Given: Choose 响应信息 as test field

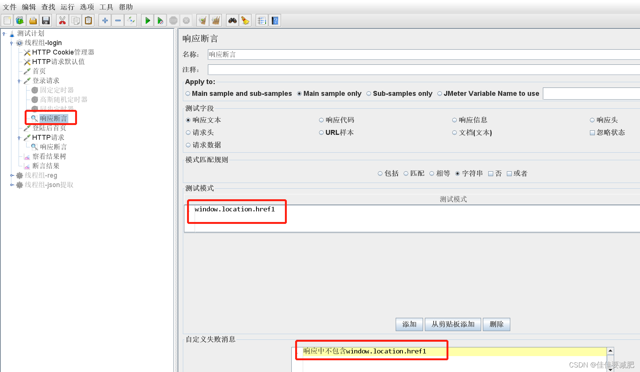Looking at the screenshot, I should [x=470, y=120].
